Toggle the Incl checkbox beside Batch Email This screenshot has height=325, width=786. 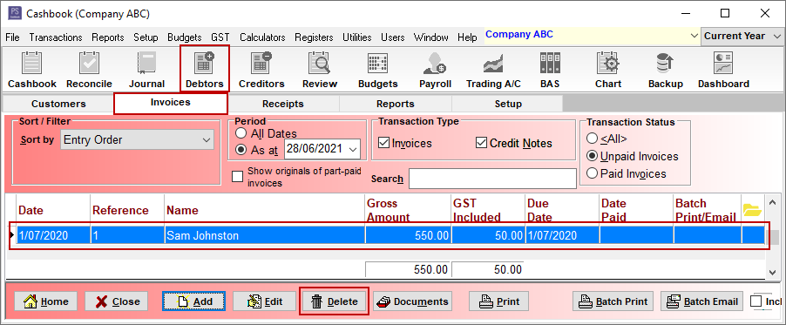(x=756, y=301)
